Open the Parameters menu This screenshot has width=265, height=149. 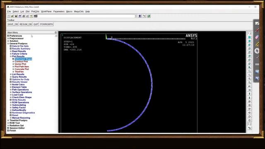pos(59,12)
